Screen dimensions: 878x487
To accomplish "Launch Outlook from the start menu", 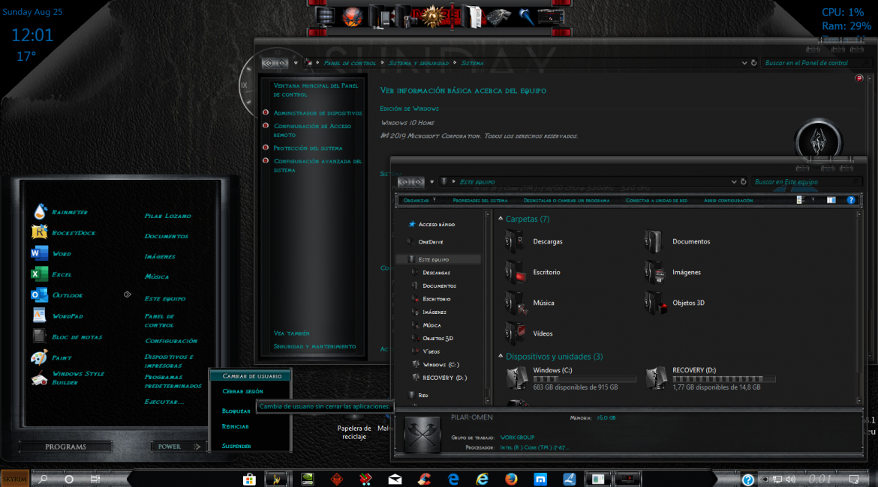I will coord(57,294).
